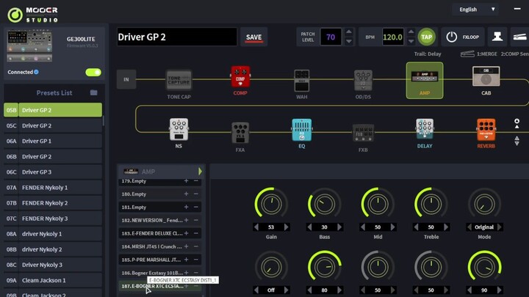529x297 pixels.
Task: Decrease the patch level
Action: (348, 41)
